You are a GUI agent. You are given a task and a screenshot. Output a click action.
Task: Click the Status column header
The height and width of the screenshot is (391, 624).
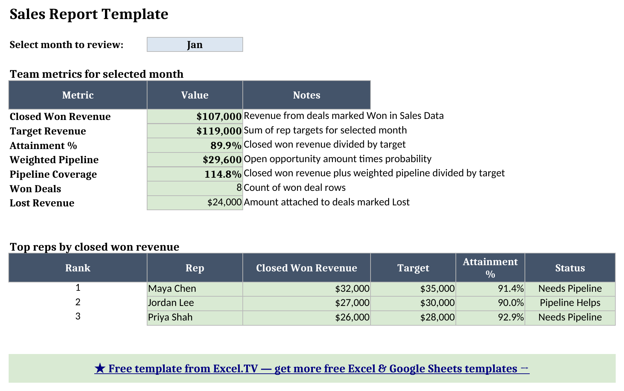[x=570, y=268]
